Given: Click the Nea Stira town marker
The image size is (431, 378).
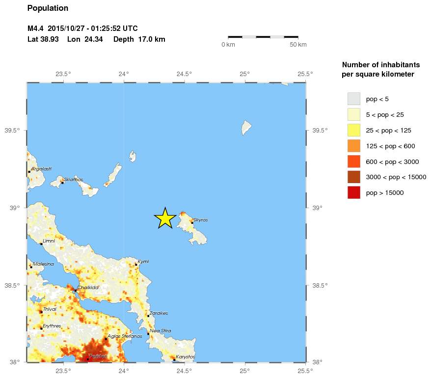Looking at the screenshot, I should 148,334.
